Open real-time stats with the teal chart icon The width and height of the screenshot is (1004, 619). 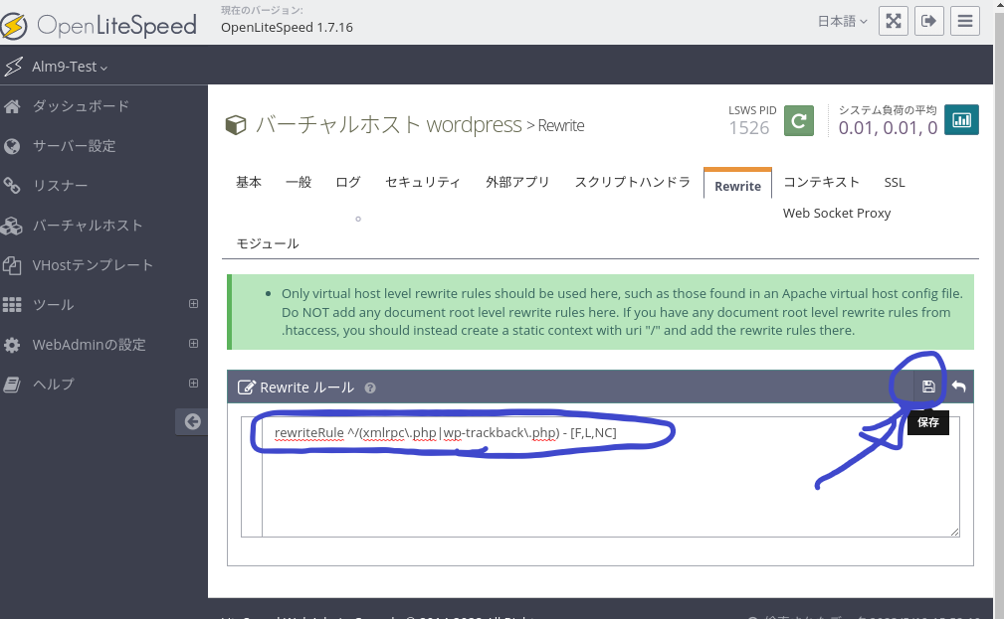pyautogui.click(x=962, y=120)
